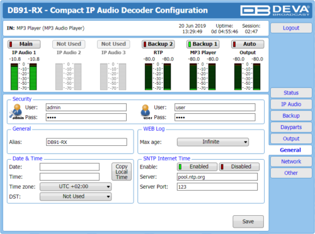Click the Auto output button
This screenshot has height=234, width=315.
pyautogui.click(x=248, y=44)
